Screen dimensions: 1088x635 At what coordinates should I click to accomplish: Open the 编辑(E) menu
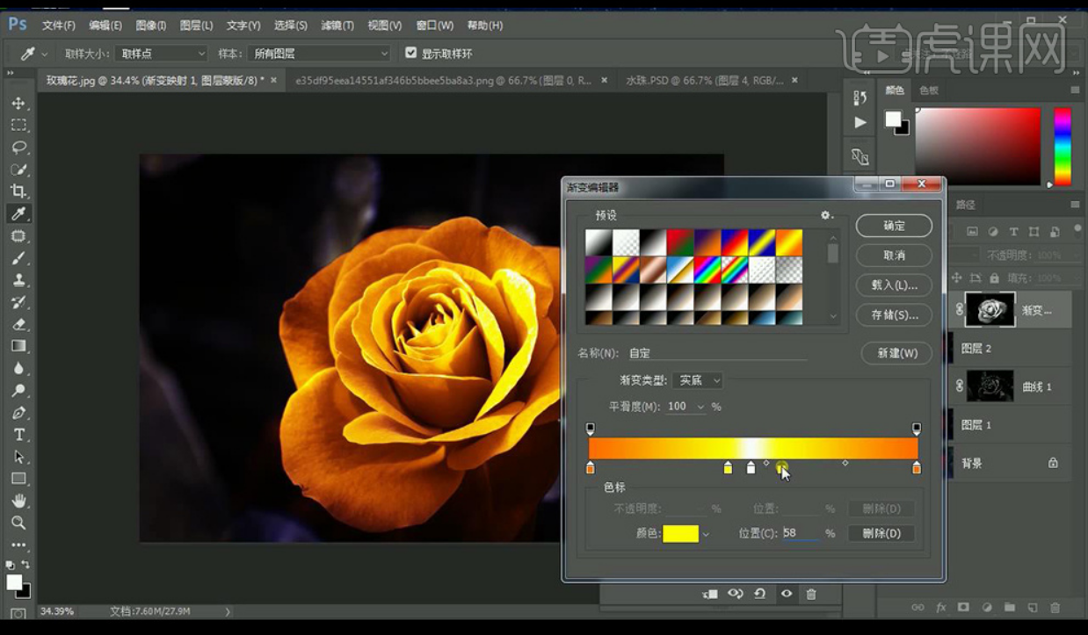105,25
